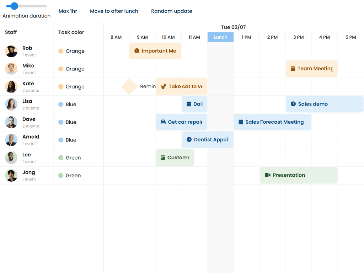
Task: Click the calendar icon on Team Meeting event
Action: (x=293, y=69)
